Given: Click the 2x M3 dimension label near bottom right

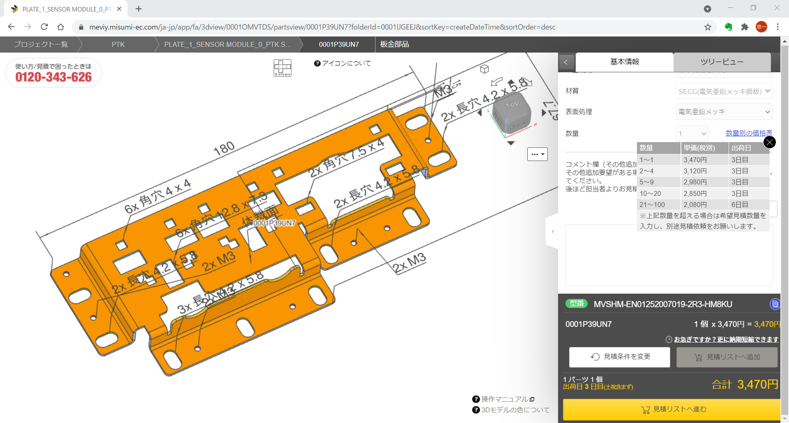Looking at the screenshot, I should pyautogui.click(x=410, y=262).
